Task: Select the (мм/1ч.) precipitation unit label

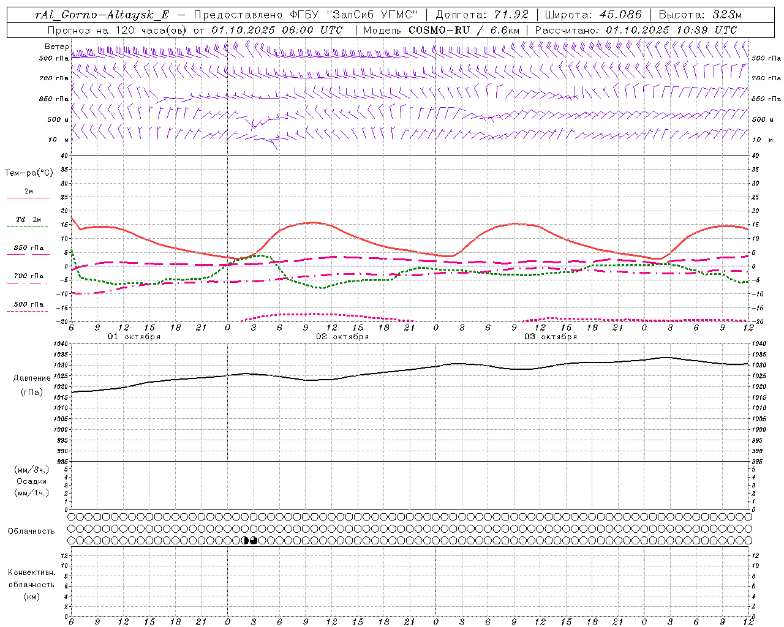Action: [32, 493]
